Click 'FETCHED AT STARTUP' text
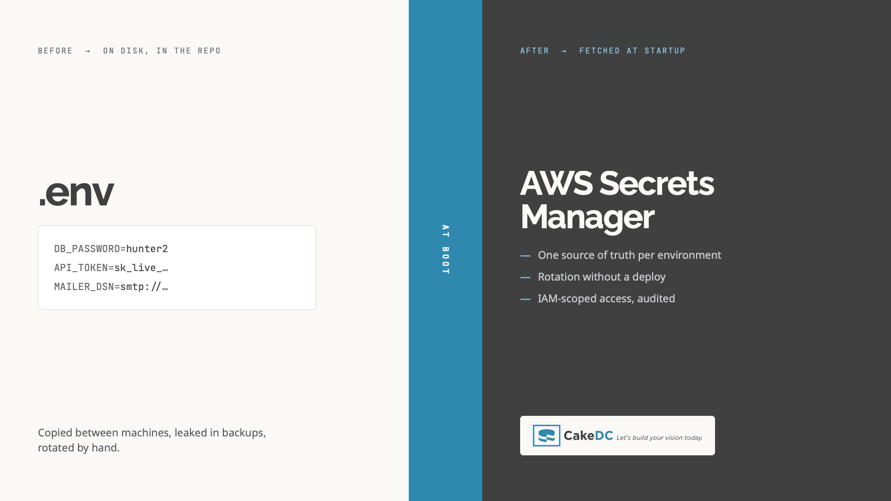The height and width of the screenshot is (501, 891). [x=632, y=51]
